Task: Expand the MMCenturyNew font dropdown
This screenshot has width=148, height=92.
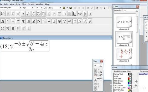Action: click(x=20, y=8)
